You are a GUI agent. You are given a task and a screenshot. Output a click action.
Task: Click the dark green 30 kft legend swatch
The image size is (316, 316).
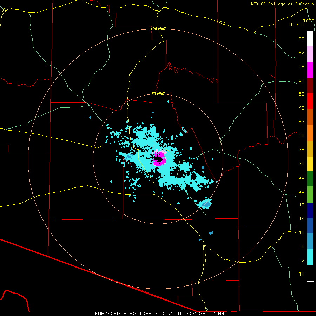310,179
